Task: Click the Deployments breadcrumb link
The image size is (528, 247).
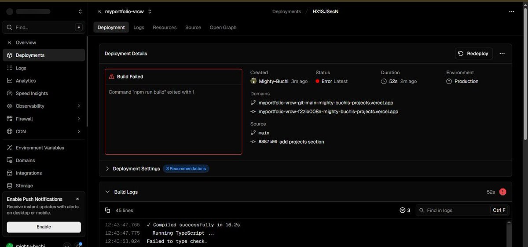Action: pos(286,11)
